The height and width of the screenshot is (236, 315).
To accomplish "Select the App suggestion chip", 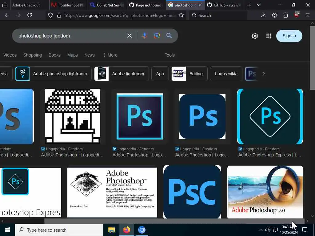I will (x=160, y=74).
